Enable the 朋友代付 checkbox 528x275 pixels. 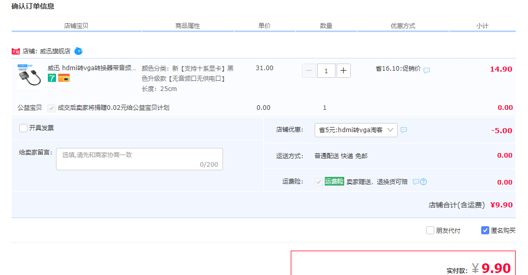click(430, 230)
